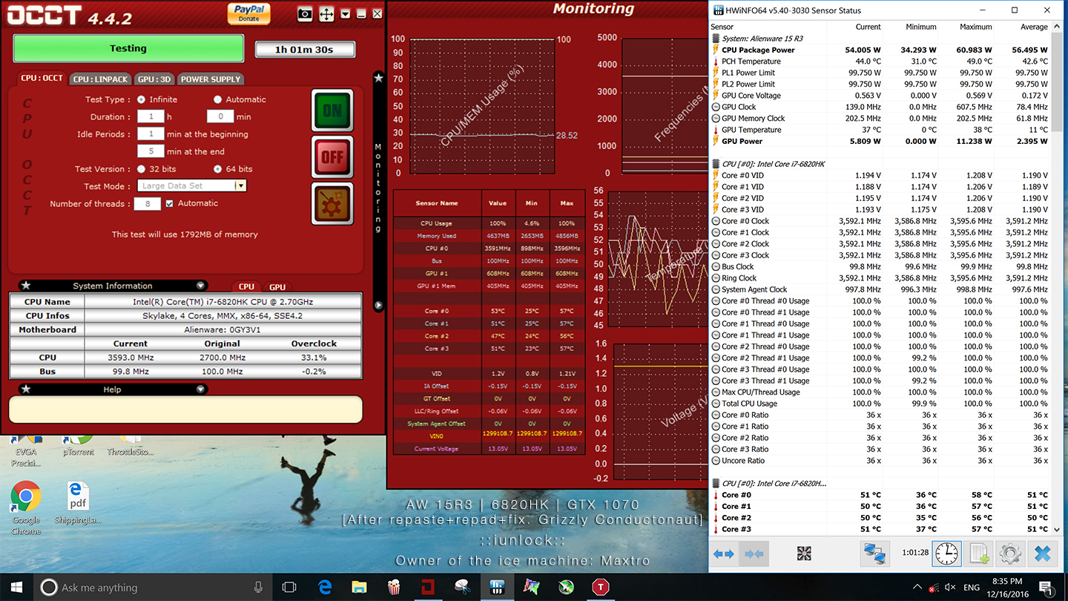This screenshot has width=1068, height=601.
Task: Open the ShippingLa... PDF desktop file
Action: click(x=78, y=502)
